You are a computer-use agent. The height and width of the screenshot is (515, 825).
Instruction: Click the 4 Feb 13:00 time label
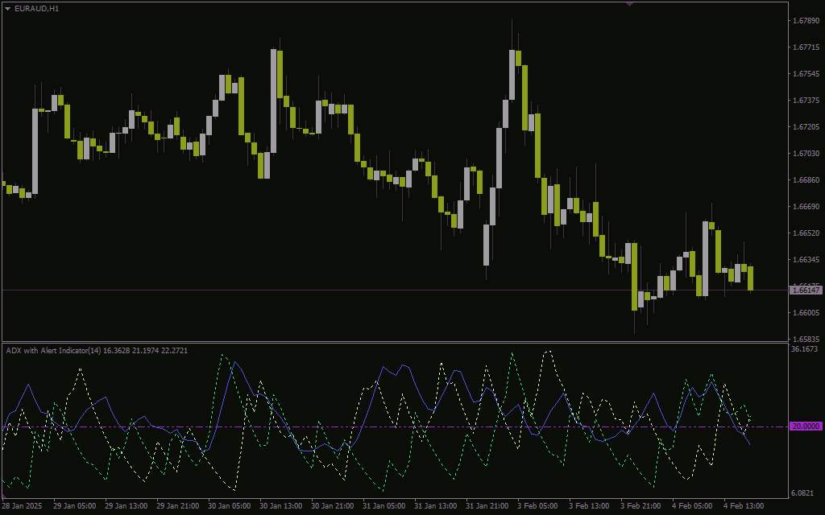(x=744, y=507)
